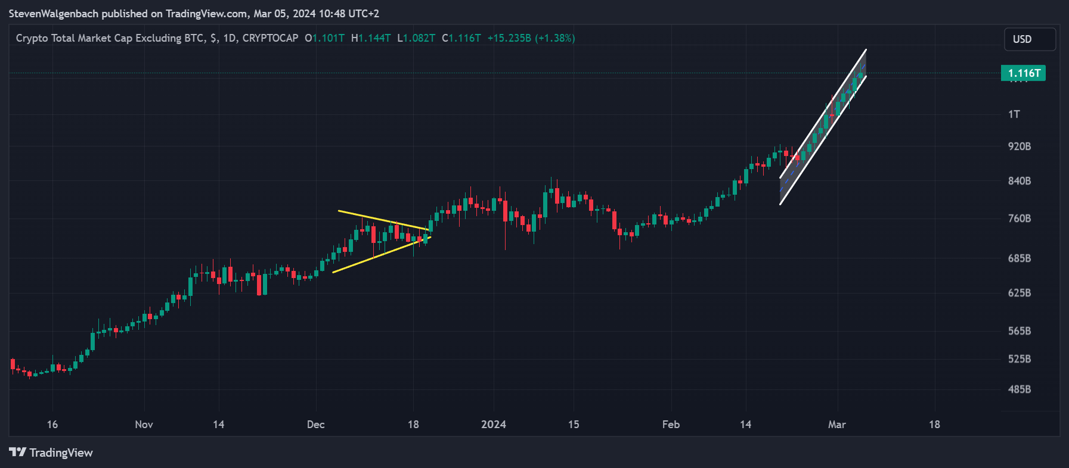Viewport: 1069px width, 468px height.
Task: Click the L1.082T low value
Action: click(x=416, y=38)
